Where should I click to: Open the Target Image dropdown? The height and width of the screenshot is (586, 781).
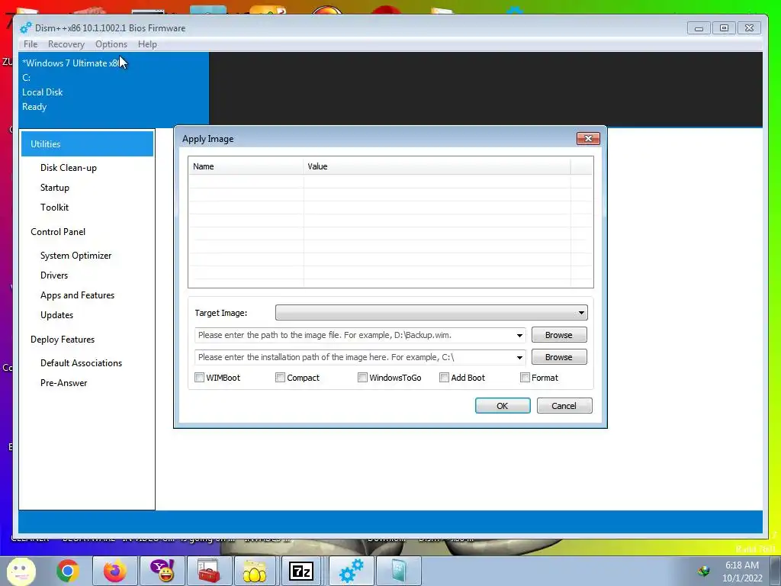click(x=432, y=312)
